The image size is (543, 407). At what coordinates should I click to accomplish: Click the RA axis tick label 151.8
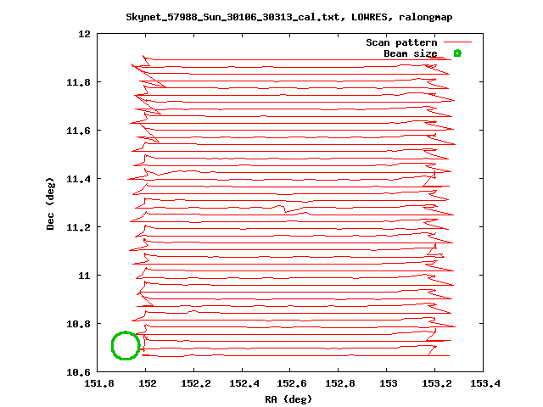click(99, 383)
